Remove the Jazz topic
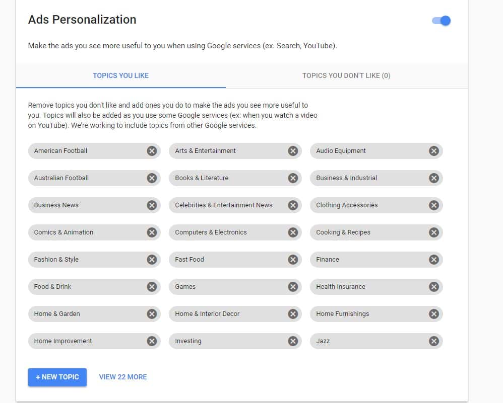The width and height of the screenshot is (503, 403). 434,341
